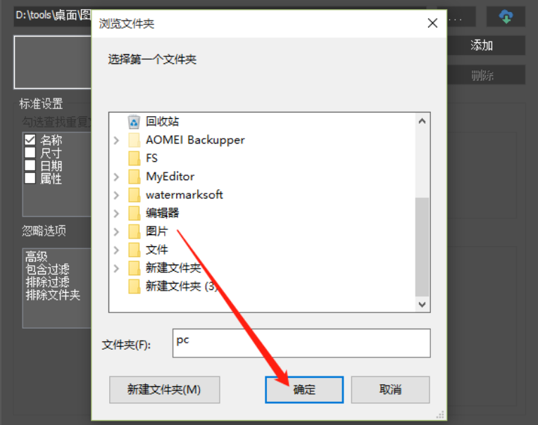The width and height of the screenshot is (538, 425).
Task: Select 包含过滤 in the ignore list
Action: coord(47,269)
